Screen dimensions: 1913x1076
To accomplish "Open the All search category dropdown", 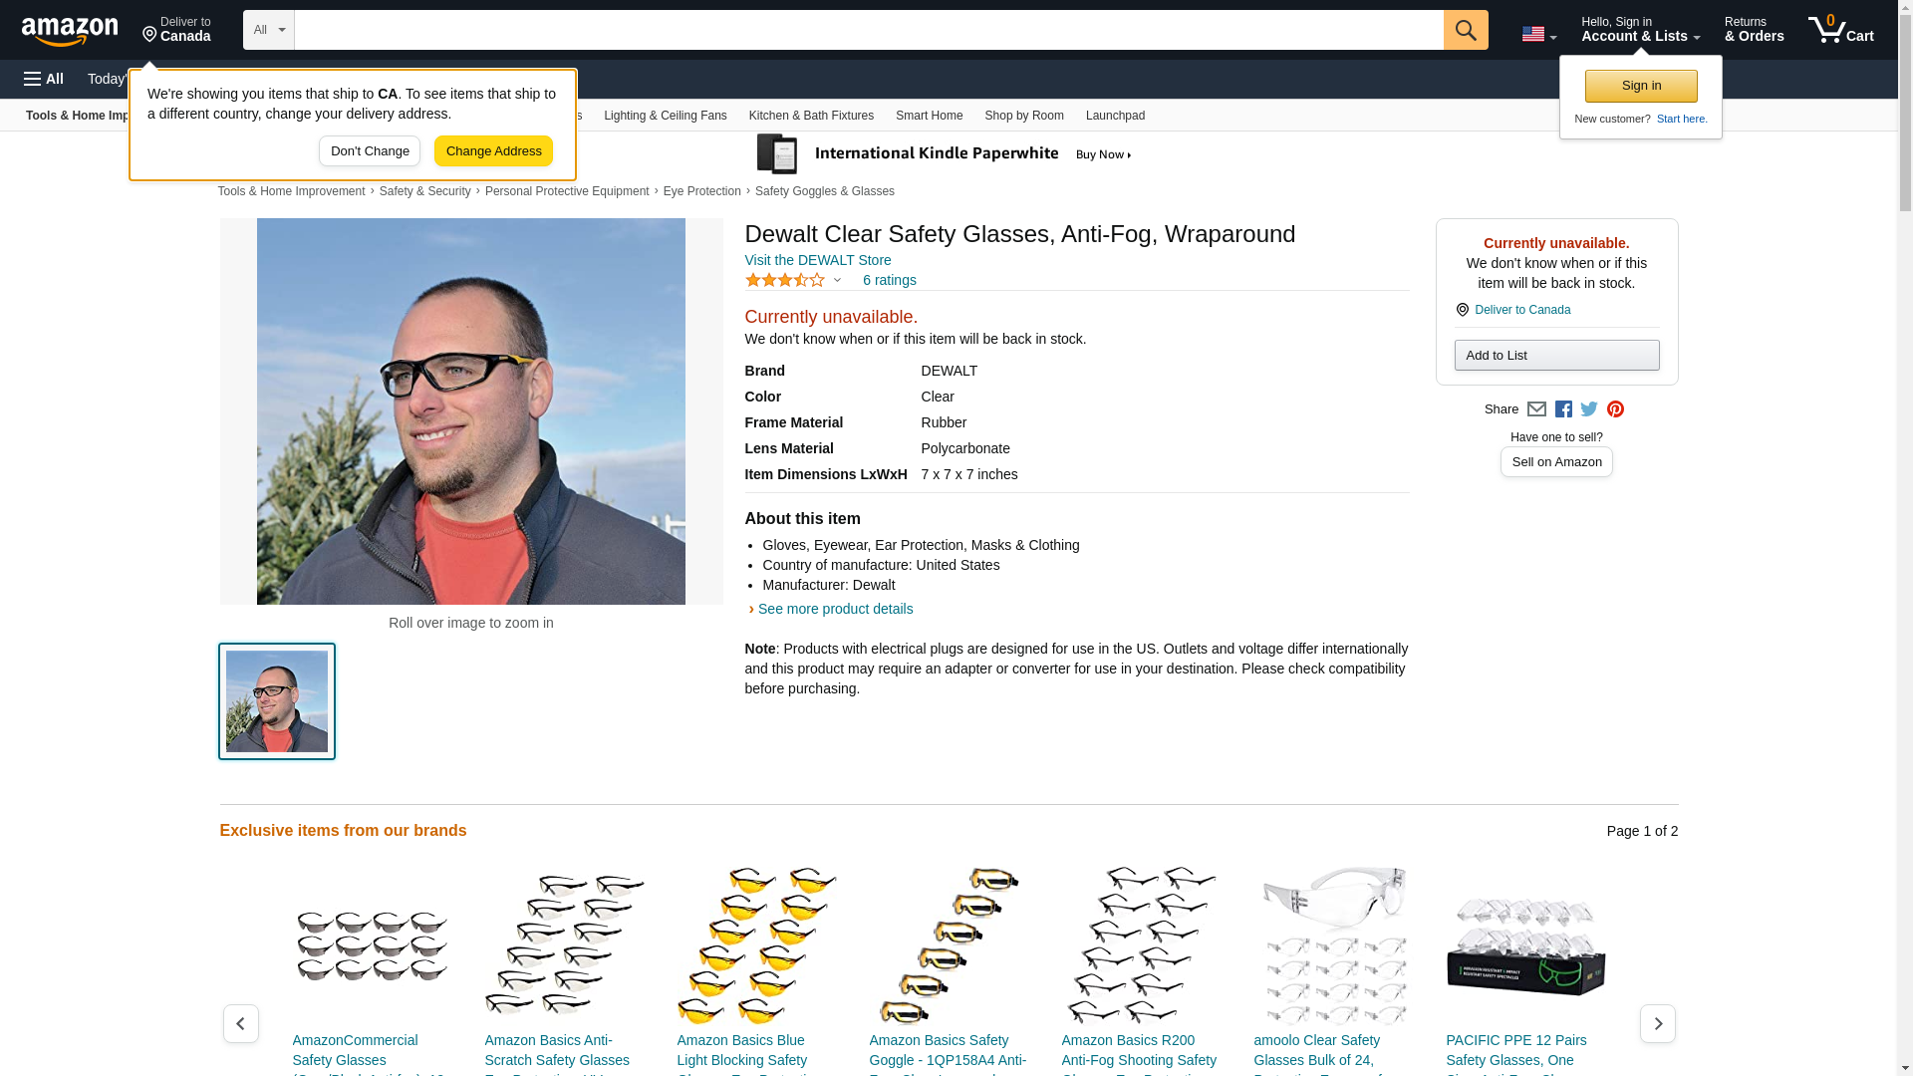I will click(x=268, y=30).
